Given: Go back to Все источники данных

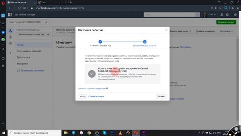Looking at the screenshot, I should [x=28, y=30].
